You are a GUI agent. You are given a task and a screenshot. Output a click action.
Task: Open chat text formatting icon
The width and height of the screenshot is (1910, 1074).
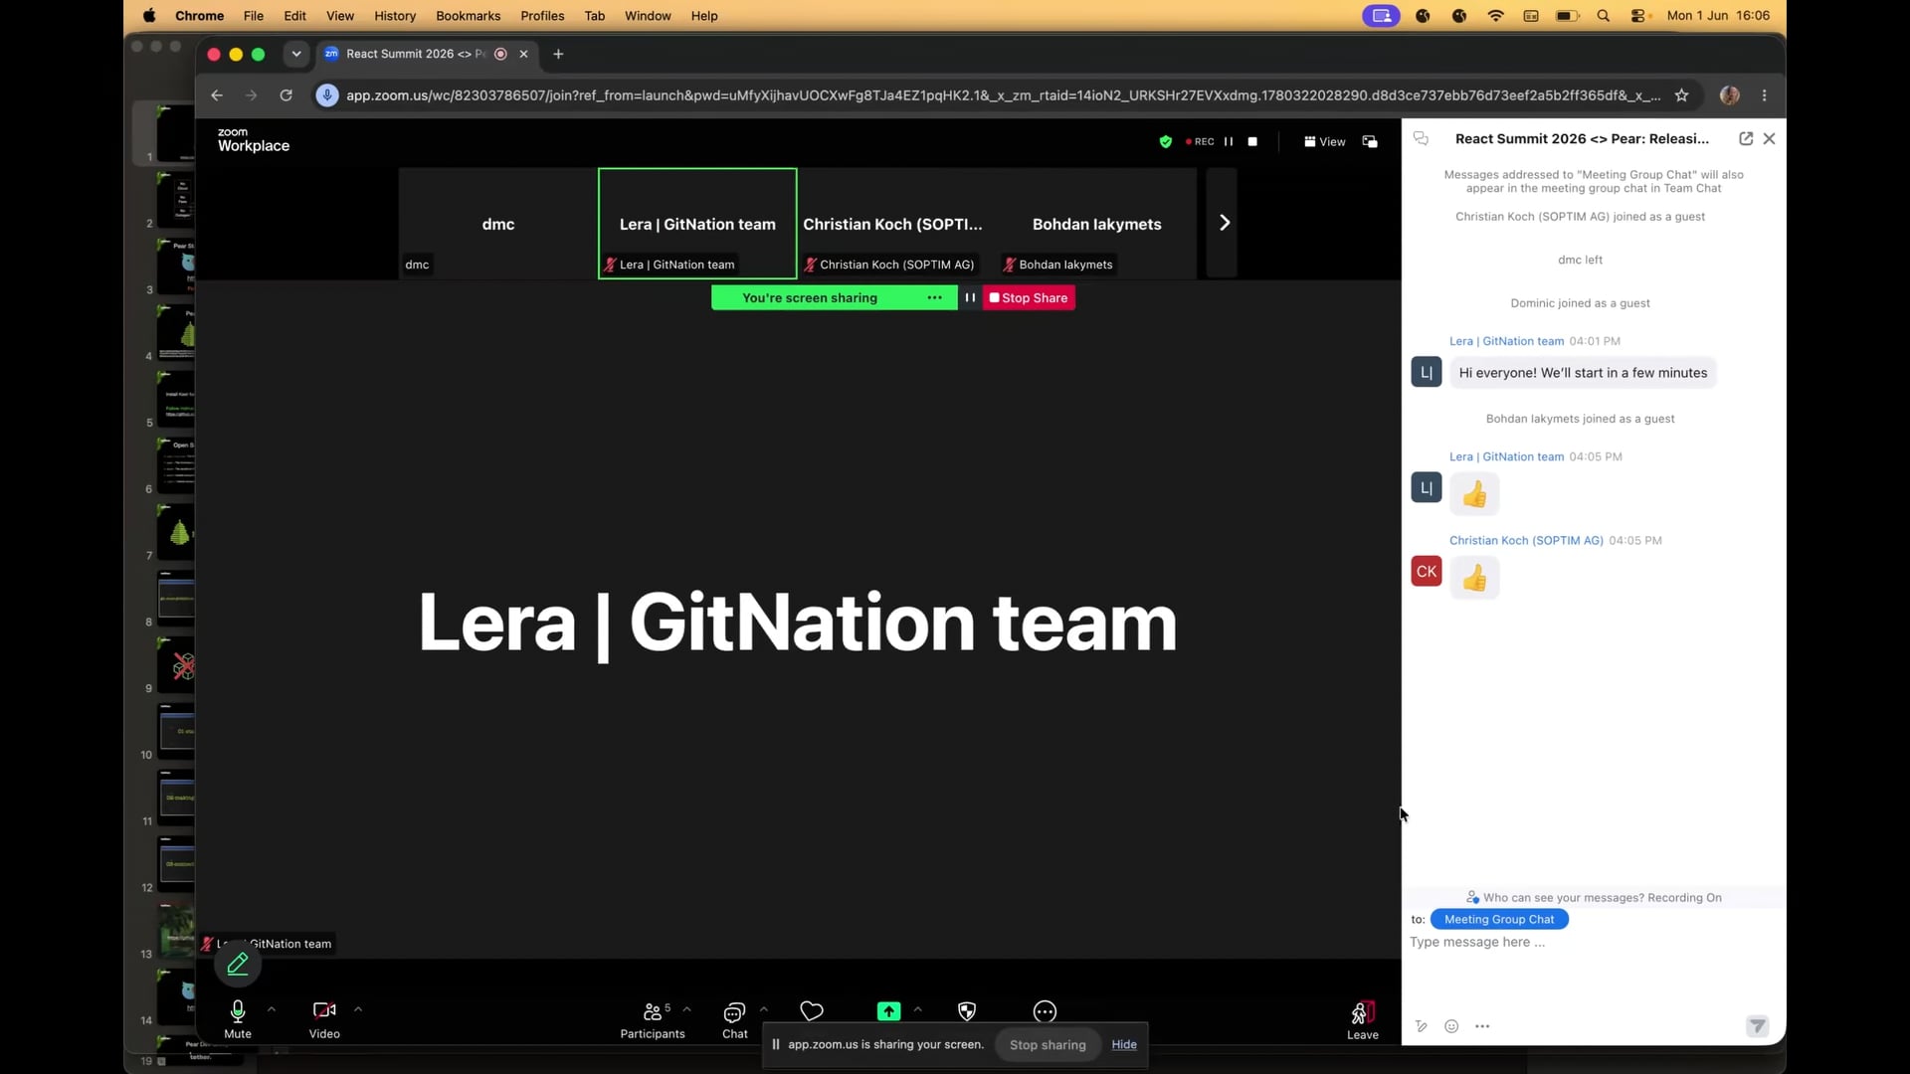[x=1422, y=1026]
